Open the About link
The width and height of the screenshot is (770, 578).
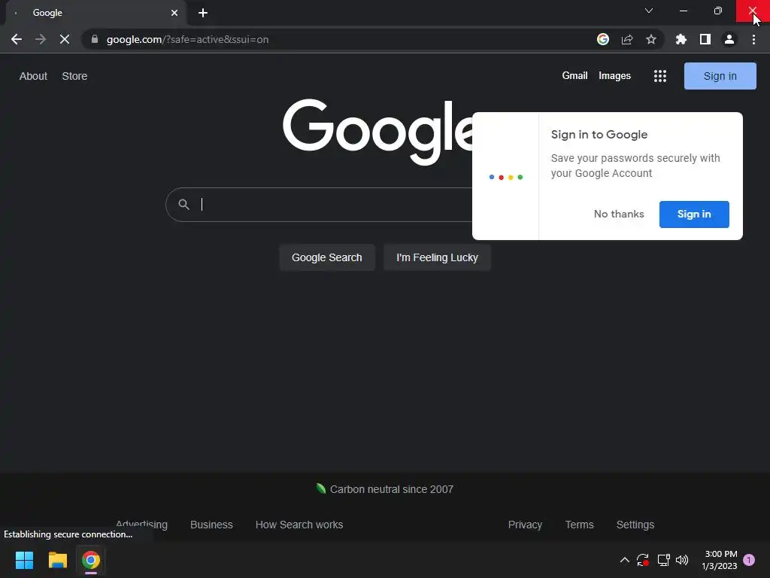coord(33,76)
